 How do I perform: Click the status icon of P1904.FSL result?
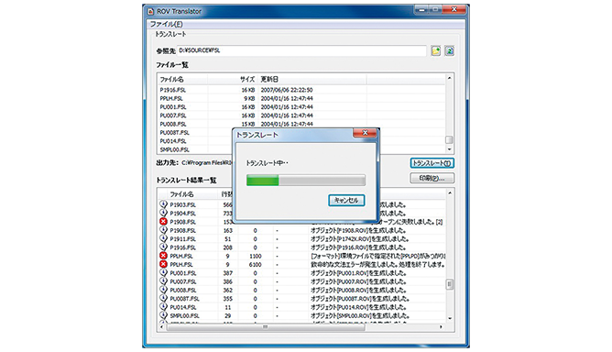tap(163, 213)
